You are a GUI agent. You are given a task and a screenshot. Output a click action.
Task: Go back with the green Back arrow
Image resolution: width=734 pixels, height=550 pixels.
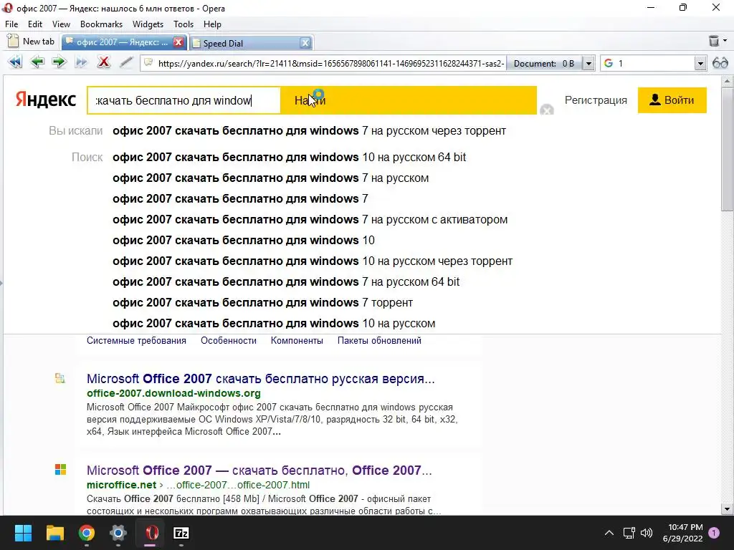37,62
